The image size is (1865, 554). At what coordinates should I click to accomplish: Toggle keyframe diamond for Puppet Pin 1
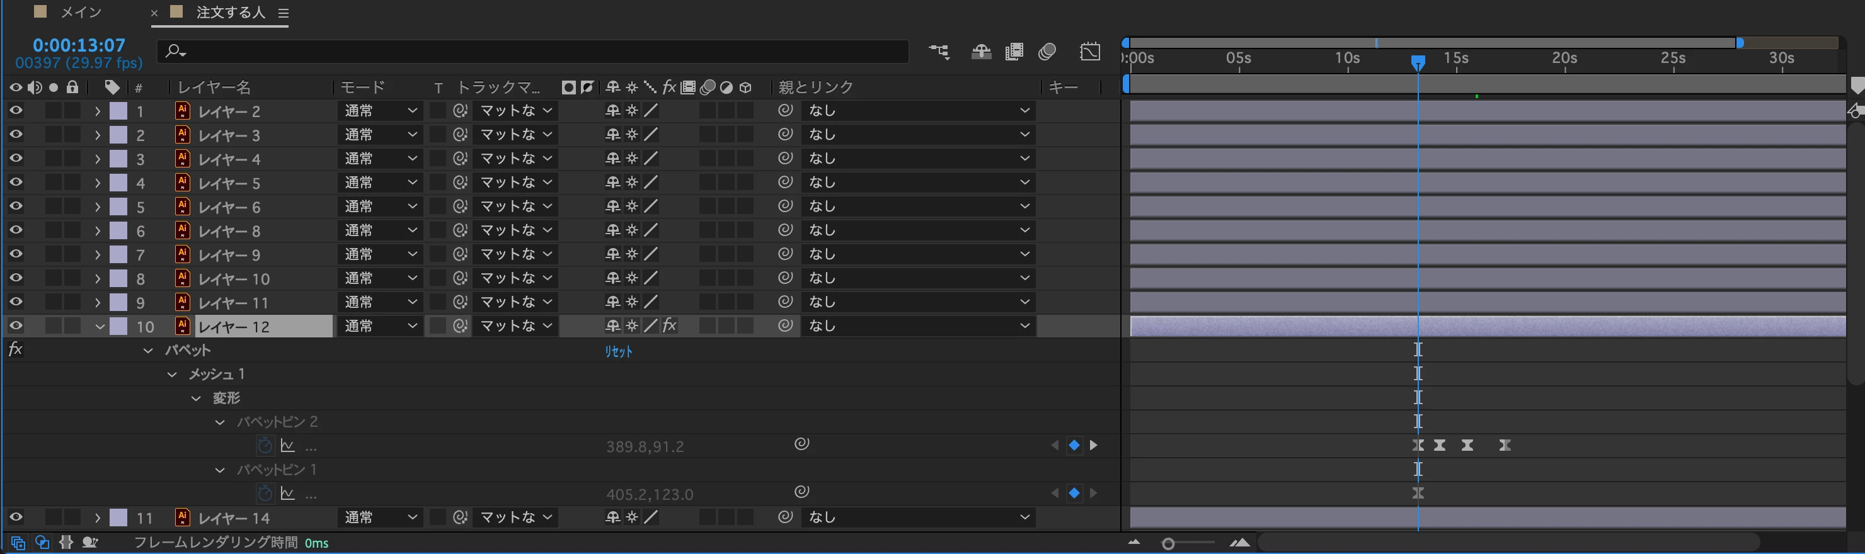[x=1074, y=493]
